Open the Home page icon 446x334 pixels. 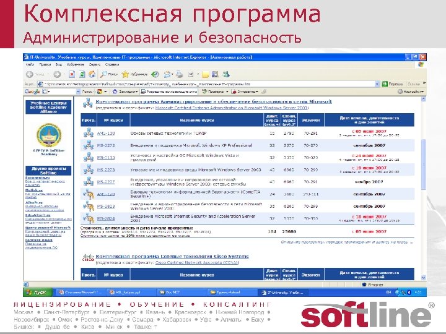92,74
